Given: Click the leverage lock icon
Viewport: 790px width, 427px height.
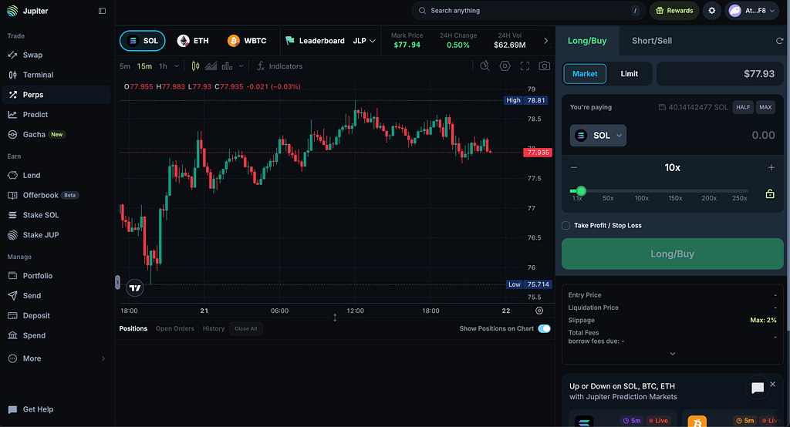Looking at the screenshot, I should [770, 193].
